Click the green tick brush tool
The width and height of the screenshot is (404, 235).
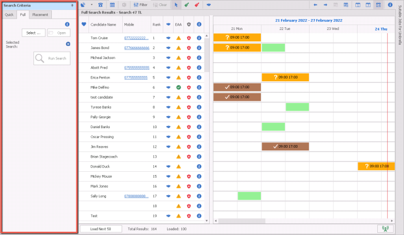pyautogui.click(x=186, y=4)
